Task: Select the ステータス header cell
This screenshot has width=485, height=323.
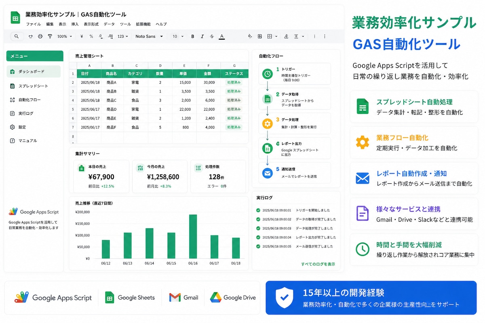Action: click(x=234, y=74)
